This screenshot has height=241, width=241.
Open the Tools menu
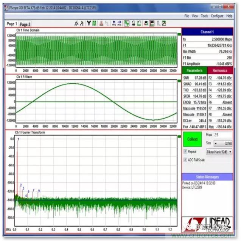pyautogui.click(x=204, y=16)
